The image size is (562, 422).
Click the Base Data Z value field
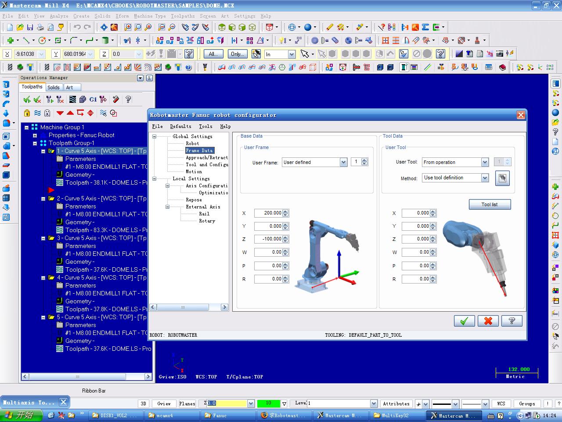click(268, 239)
